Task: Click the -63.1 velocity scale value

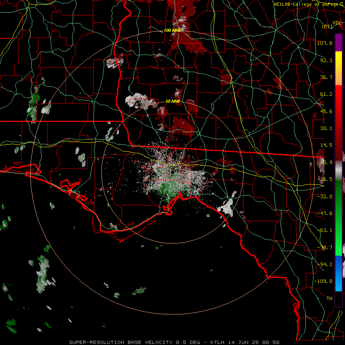Action: pyautogui.click(x=325, y=230)
